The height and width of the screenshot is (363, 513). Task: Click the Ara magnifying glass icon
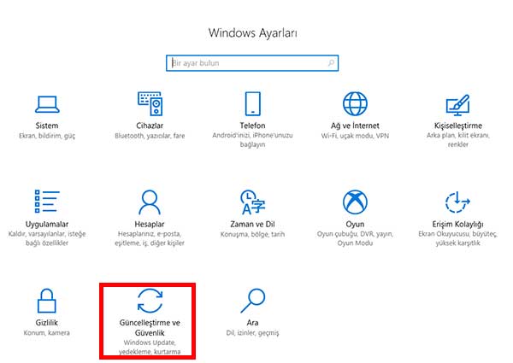pos(252,301)
